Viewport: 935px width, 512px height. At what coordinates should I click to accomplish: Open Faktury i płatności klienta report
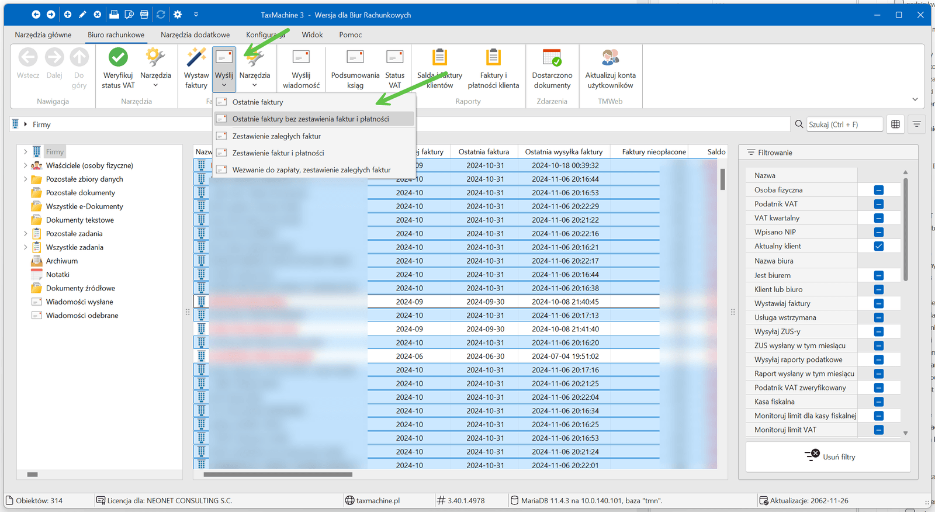(x=493, y=58)
